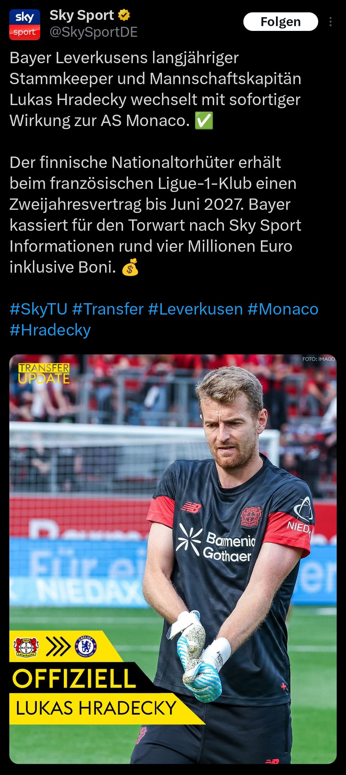Follow Sky Sport with Folgen button
The image size is (346, 775).
click(280, 22)
